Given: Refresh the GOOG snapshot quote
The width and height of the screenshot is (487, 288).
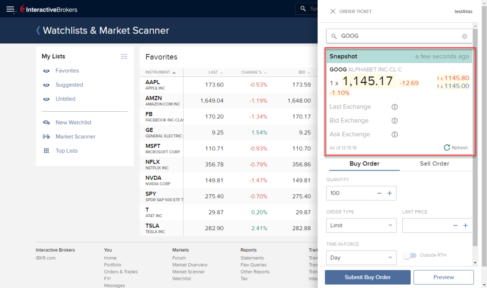Looking at the screenshot, I should pyautogui.click(x=456, y=148).
